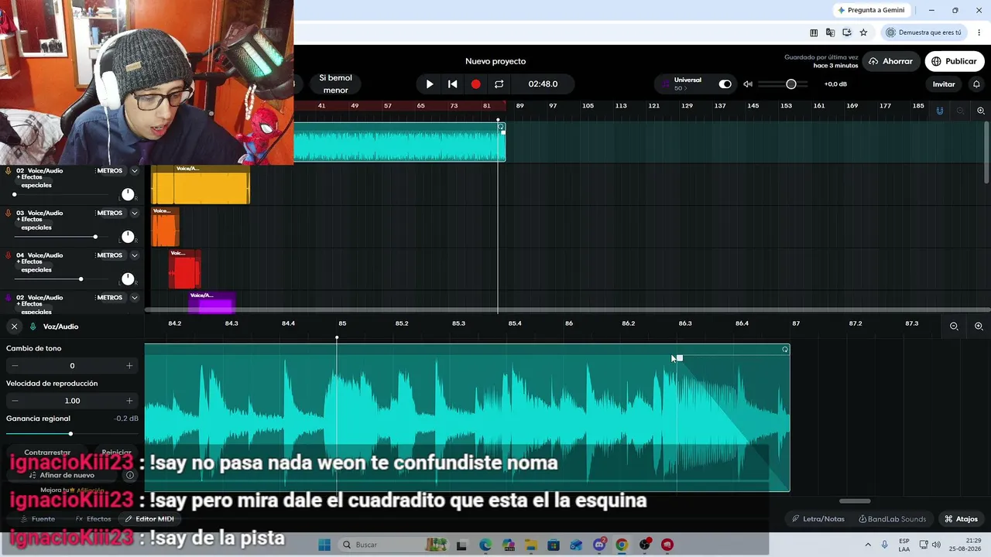
Task: Arm the 03 Voice/Audio track microphone icon
Action: [9, 213]
